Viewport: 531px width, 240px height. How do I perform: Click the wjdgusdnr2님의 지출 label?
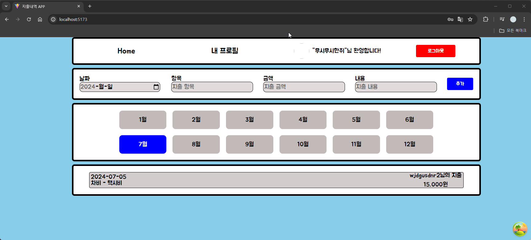(435, 175)
